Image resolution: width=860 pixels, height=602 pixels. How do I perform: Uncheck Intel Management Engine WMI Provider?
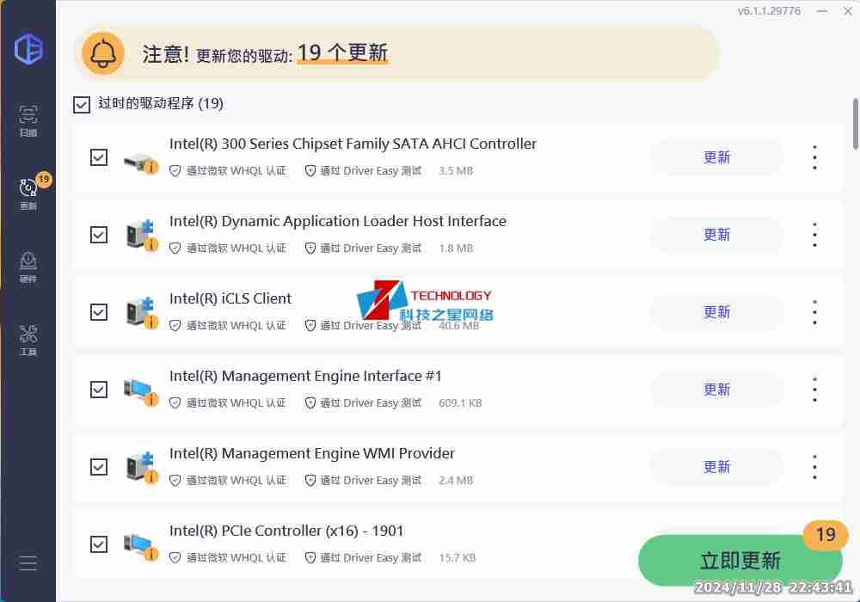pos(98,467)
